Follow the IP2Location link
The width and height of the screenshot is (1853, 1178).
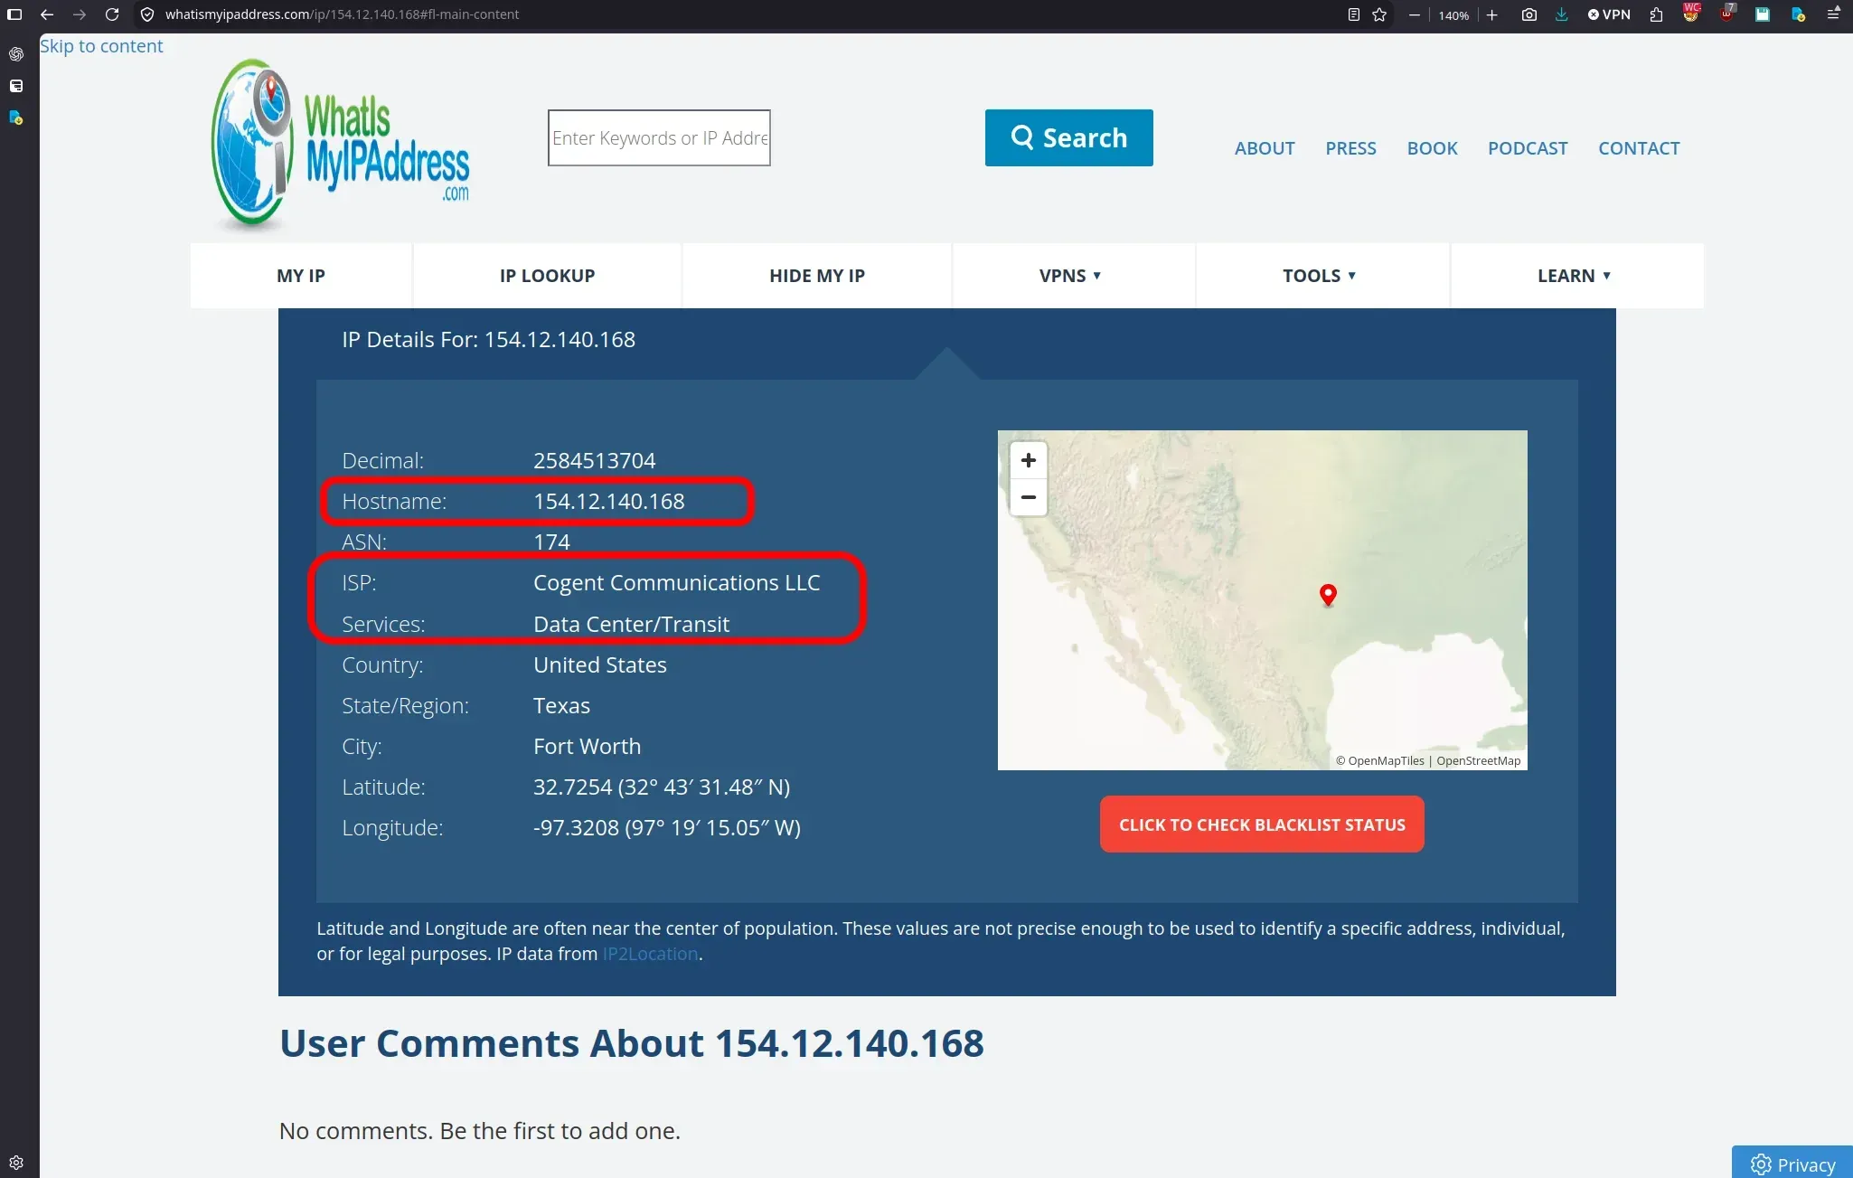(650, 954)
